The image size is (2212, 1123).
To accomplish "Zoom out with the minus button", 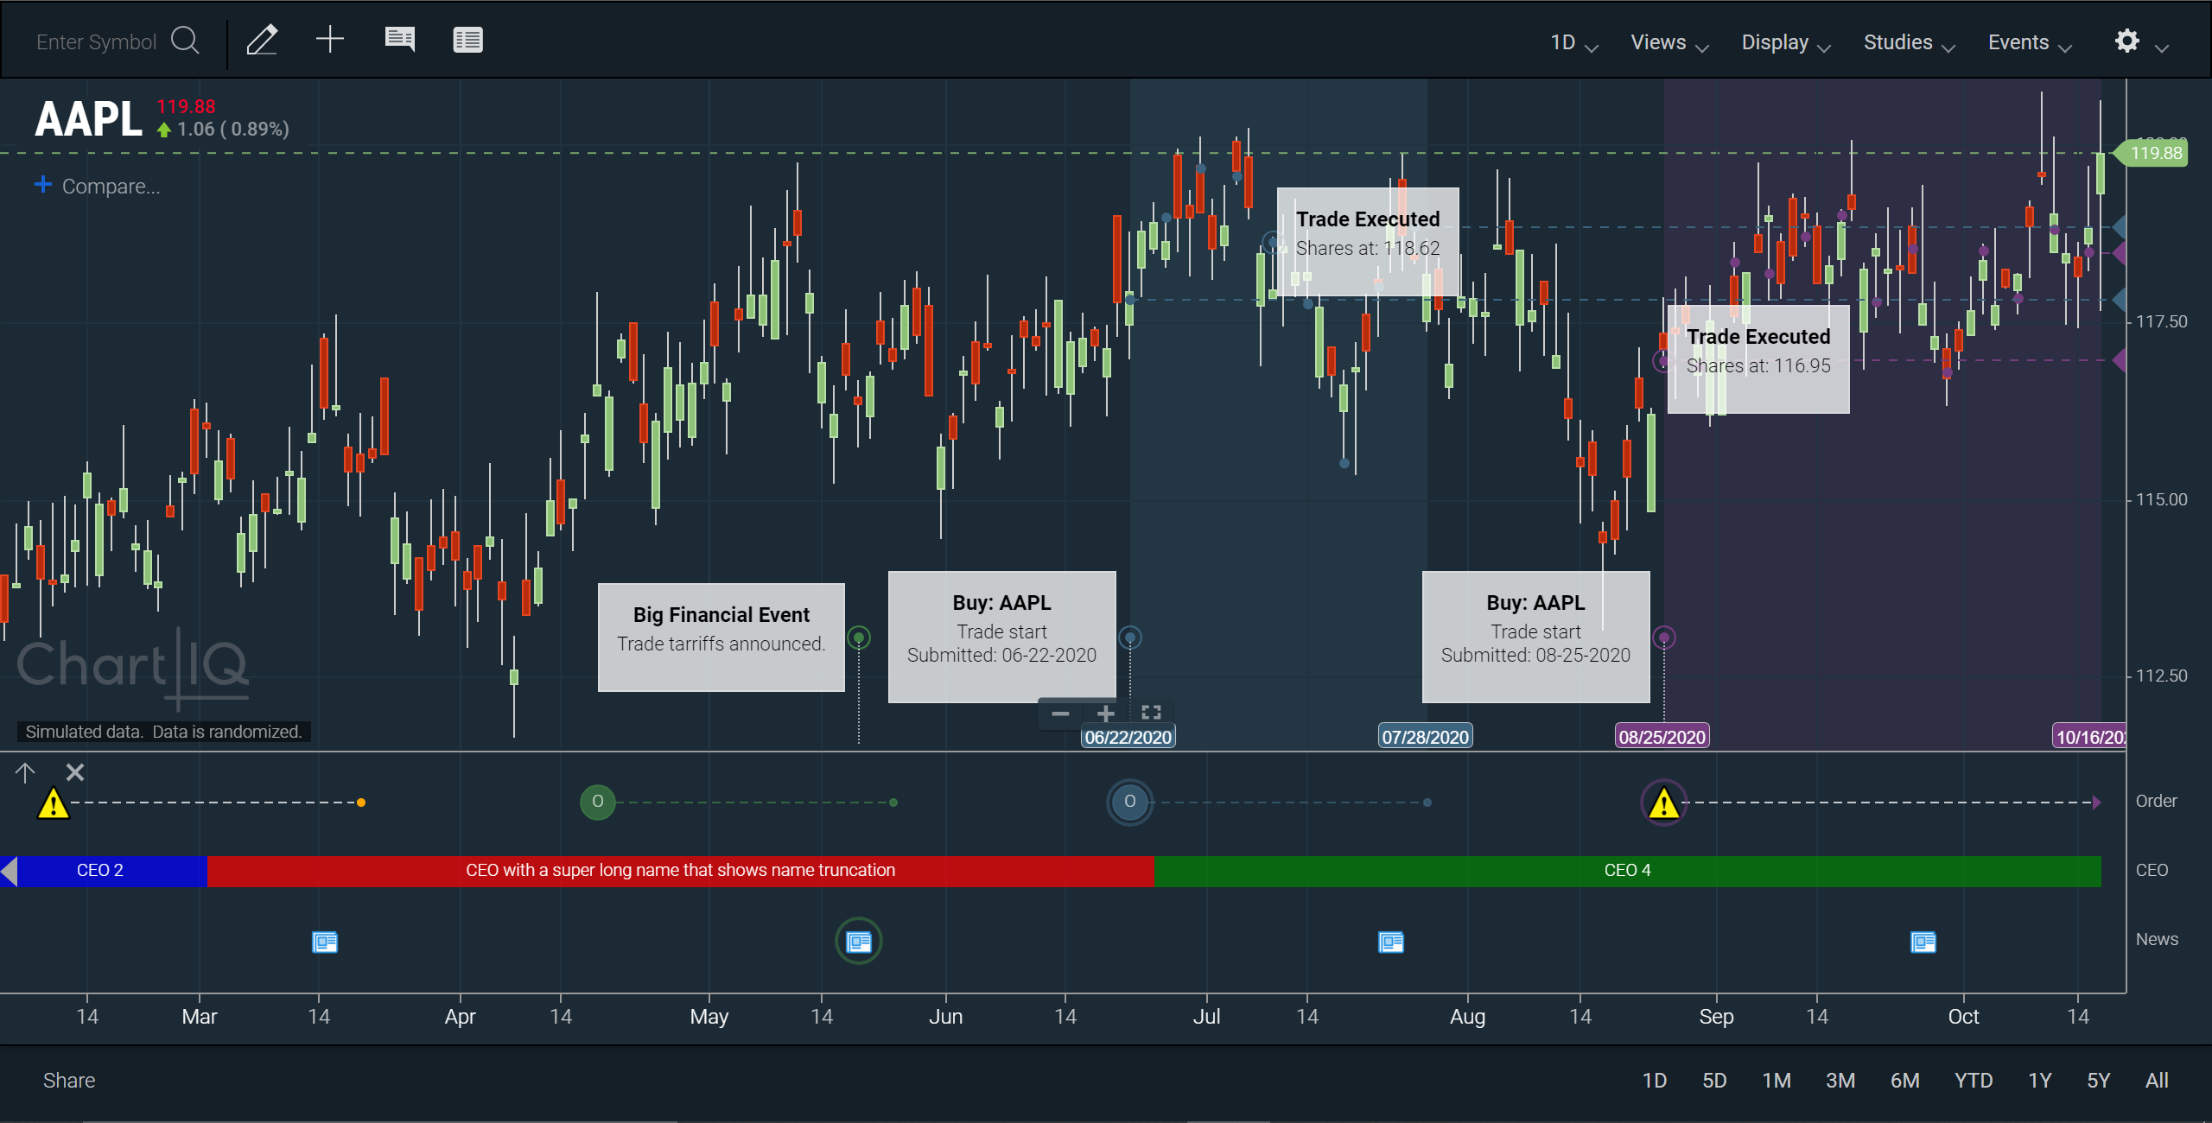I will [x=1060, y=714].
